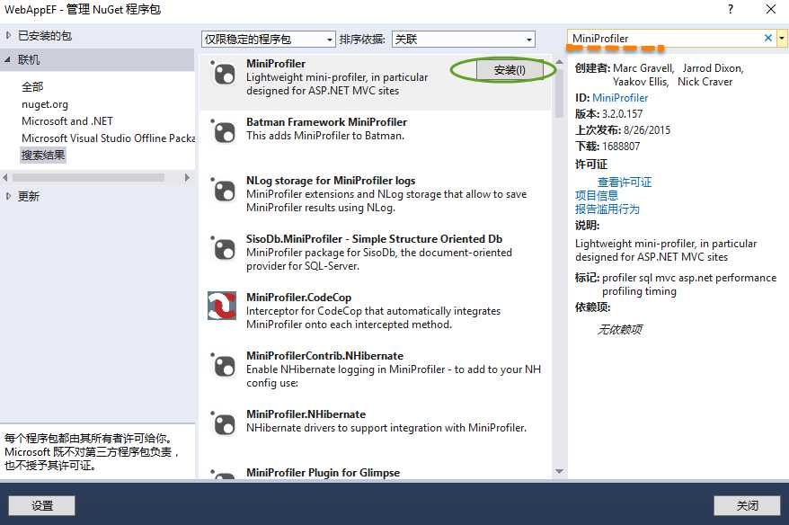Screen dimensions: 789x525
Task: Open the 仅限稳定的程序包 dropdown
Action: pyautogui.click(x=268, y=39)
